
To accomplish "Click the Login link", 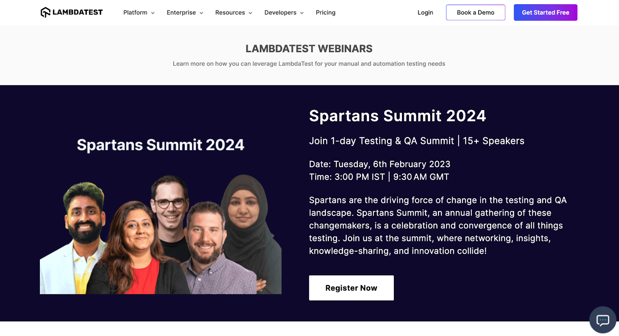I will pyautogui.click(x=425, y=13).
